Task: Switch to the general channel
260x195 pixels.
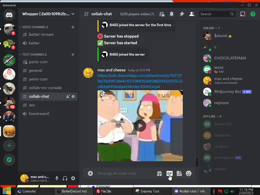Action: point(49,71)
